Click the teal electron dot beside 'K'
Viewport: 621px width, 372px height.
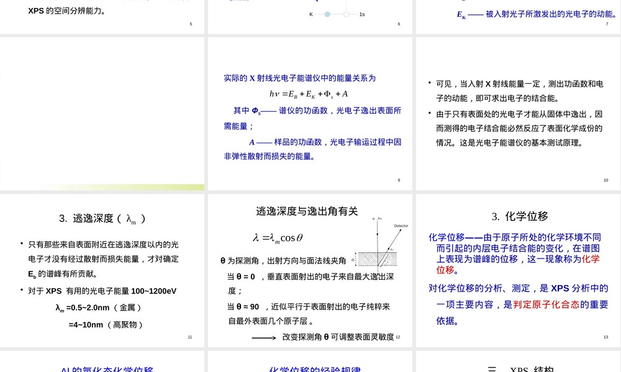click(327, 14)
